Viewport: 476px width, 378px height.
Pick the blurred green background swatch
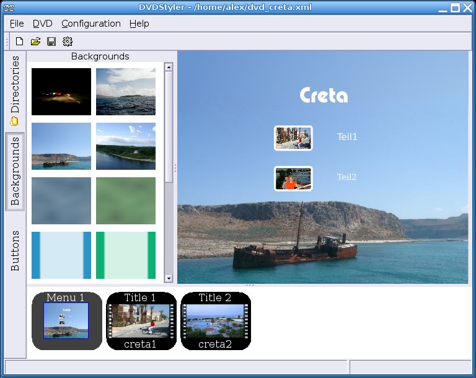coord(126,201)
